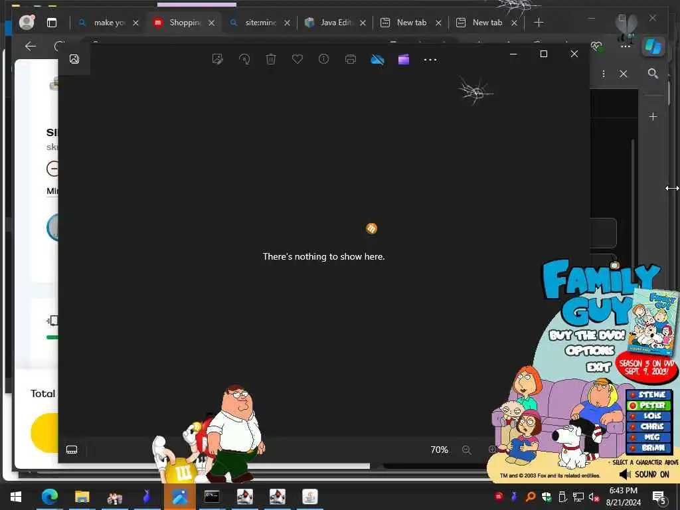
Task: Click Buy the DVD in Family Guy
Action: pos(587,335)
